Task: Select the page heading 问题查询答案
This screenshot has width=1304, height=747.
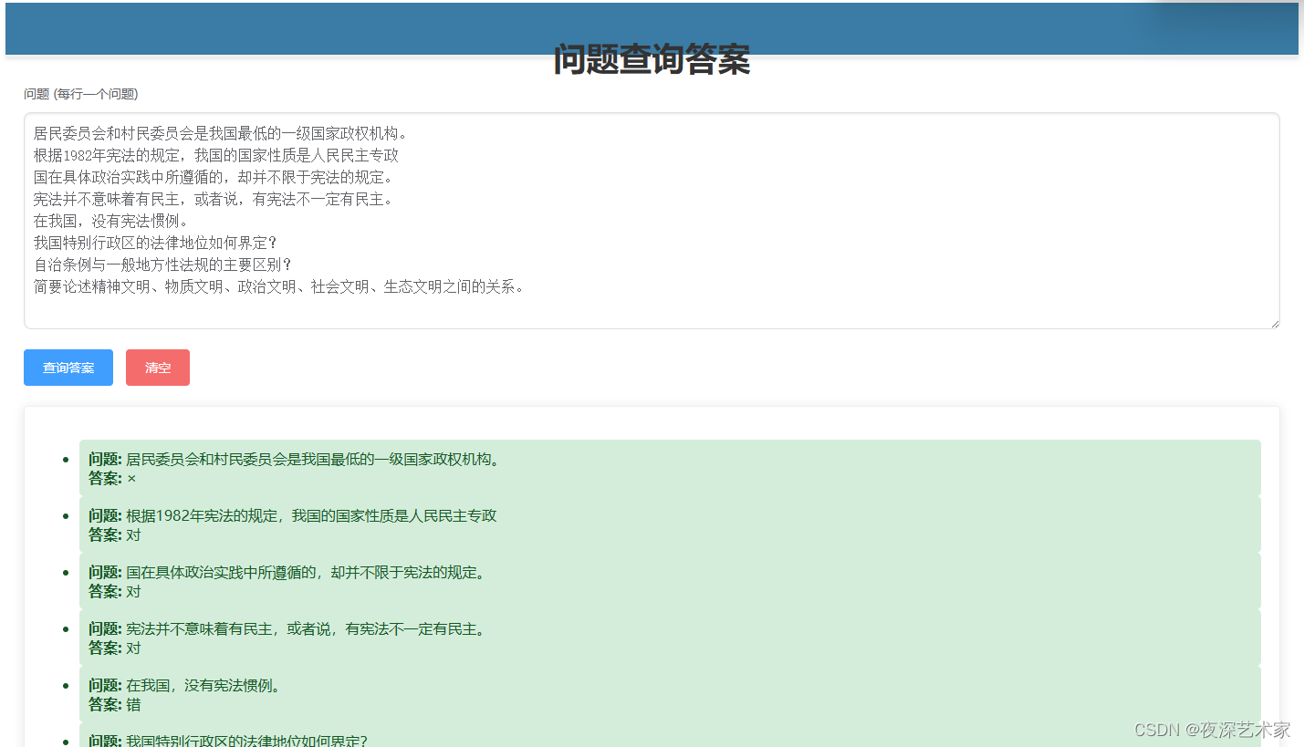Action: click(652, 59)
